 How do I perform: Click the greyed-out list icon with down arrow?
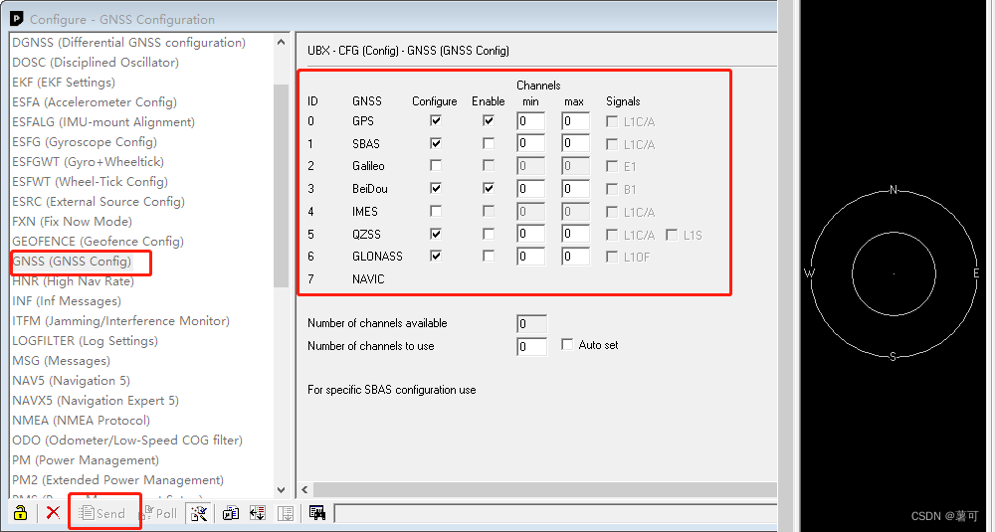(286, 513)
